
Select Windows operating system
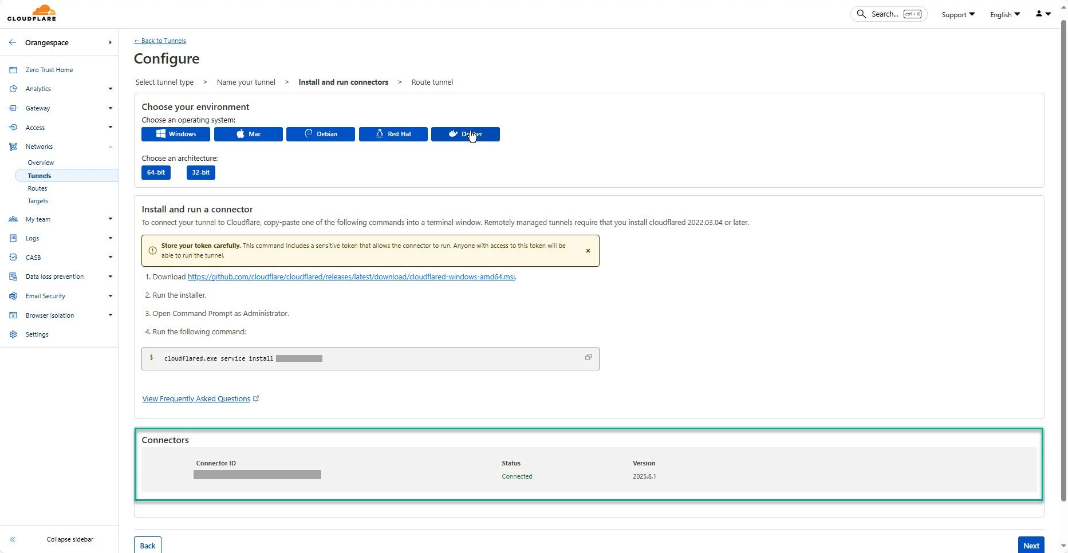coord(176,134)
